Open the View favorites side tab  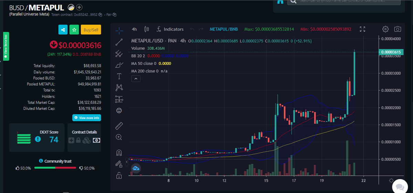click(6, 46)
